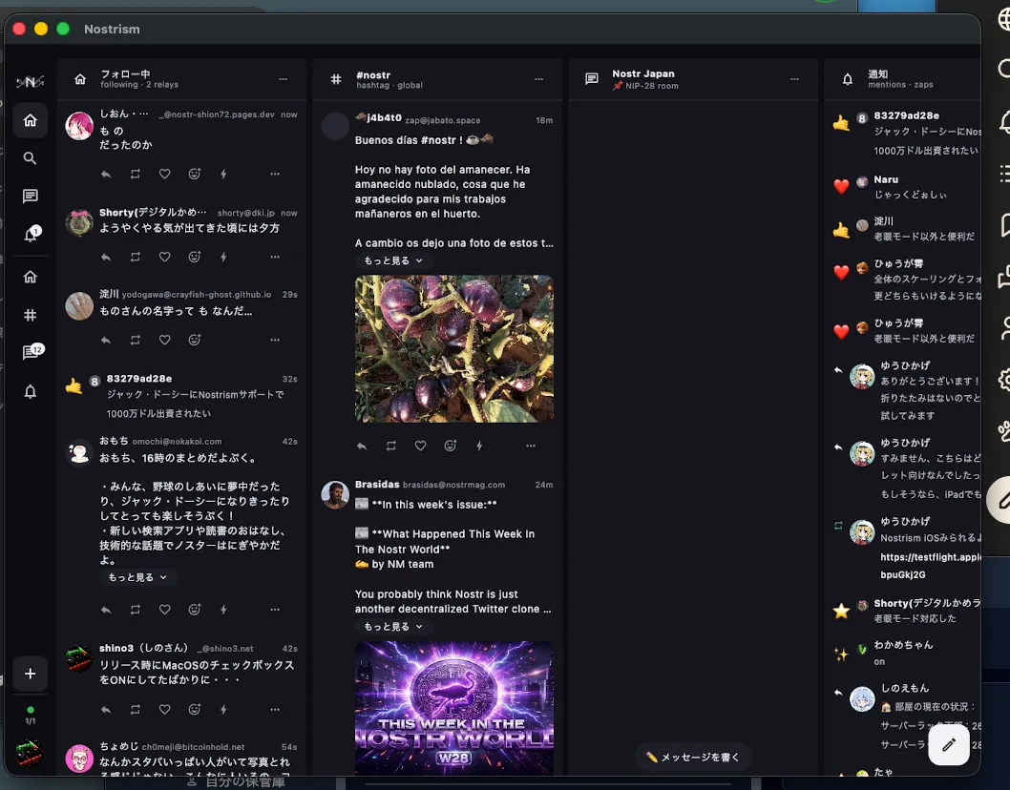This screenshot has height=790, width=1010.
Task: Expand おもち's post with もっと見る
Action: pos(137,577)
